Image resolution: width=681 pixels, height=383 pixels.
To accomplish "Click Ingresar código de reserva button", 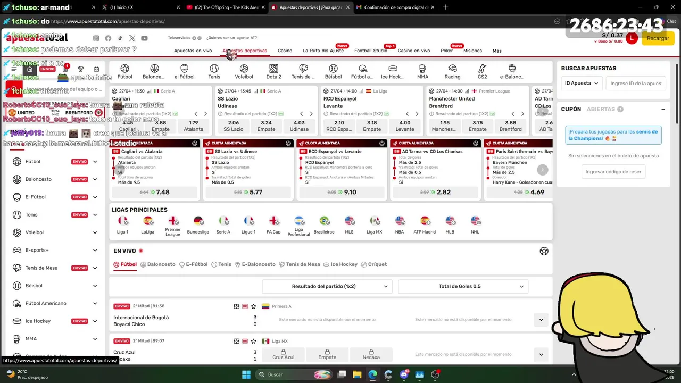I will pos(613,172).
